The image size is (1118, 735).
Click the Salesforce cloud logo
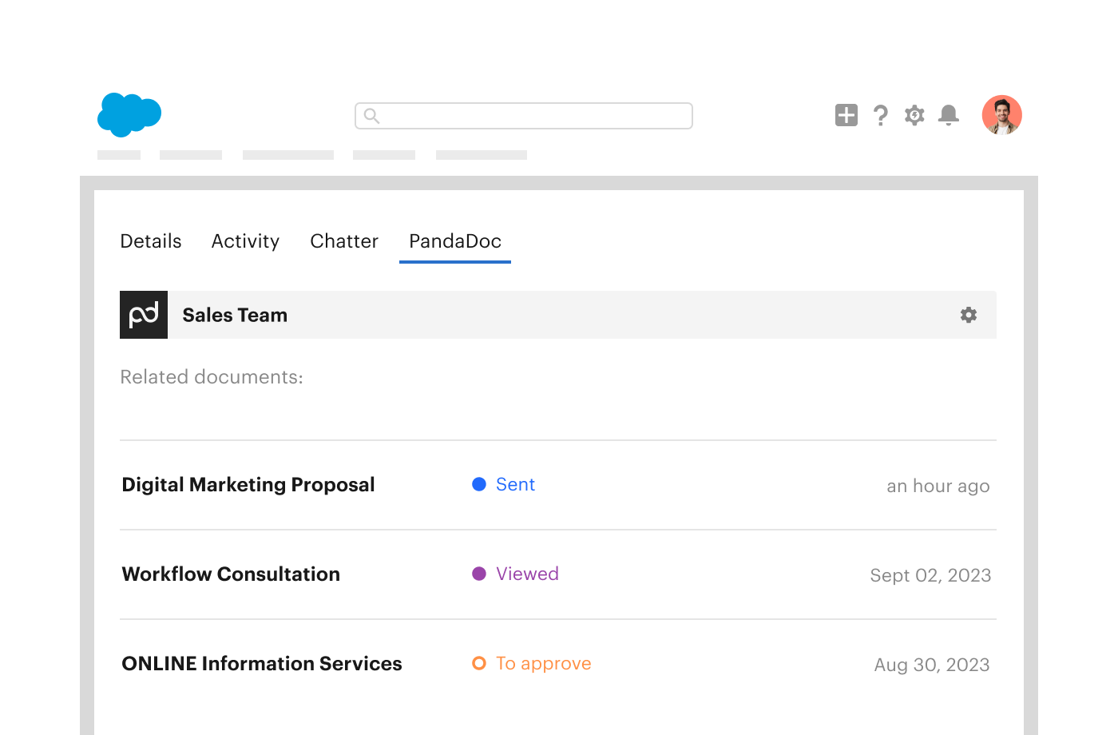click(129, 114)
